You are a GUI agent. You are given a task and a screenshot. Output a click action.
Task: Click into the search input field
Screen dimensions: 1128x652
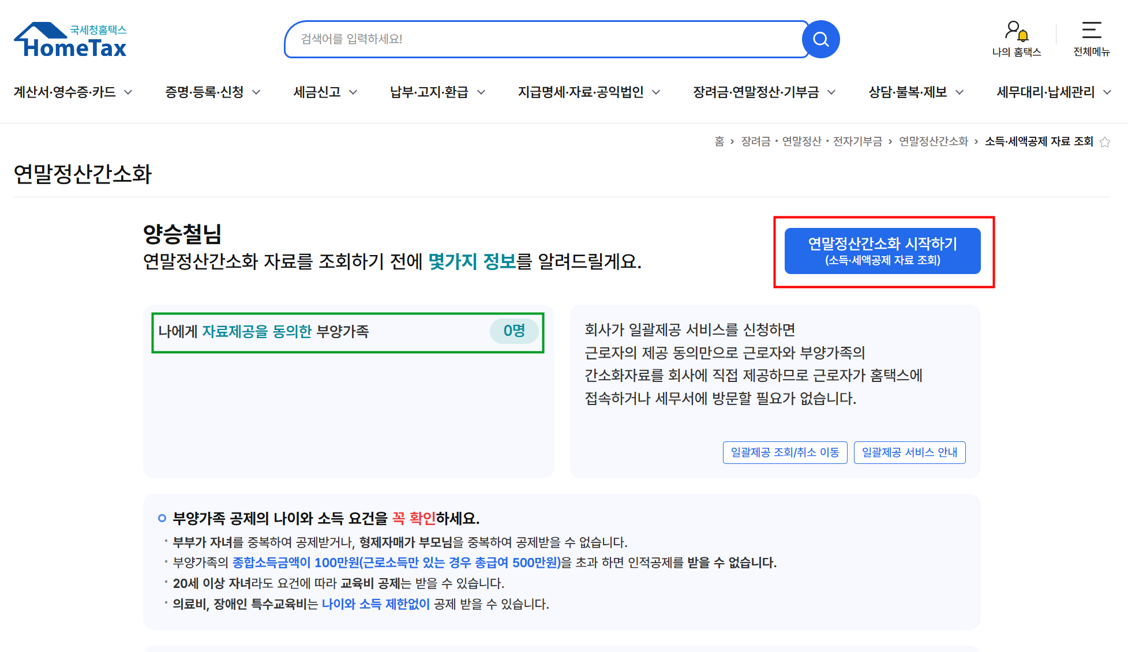click(x=542, y=39)
